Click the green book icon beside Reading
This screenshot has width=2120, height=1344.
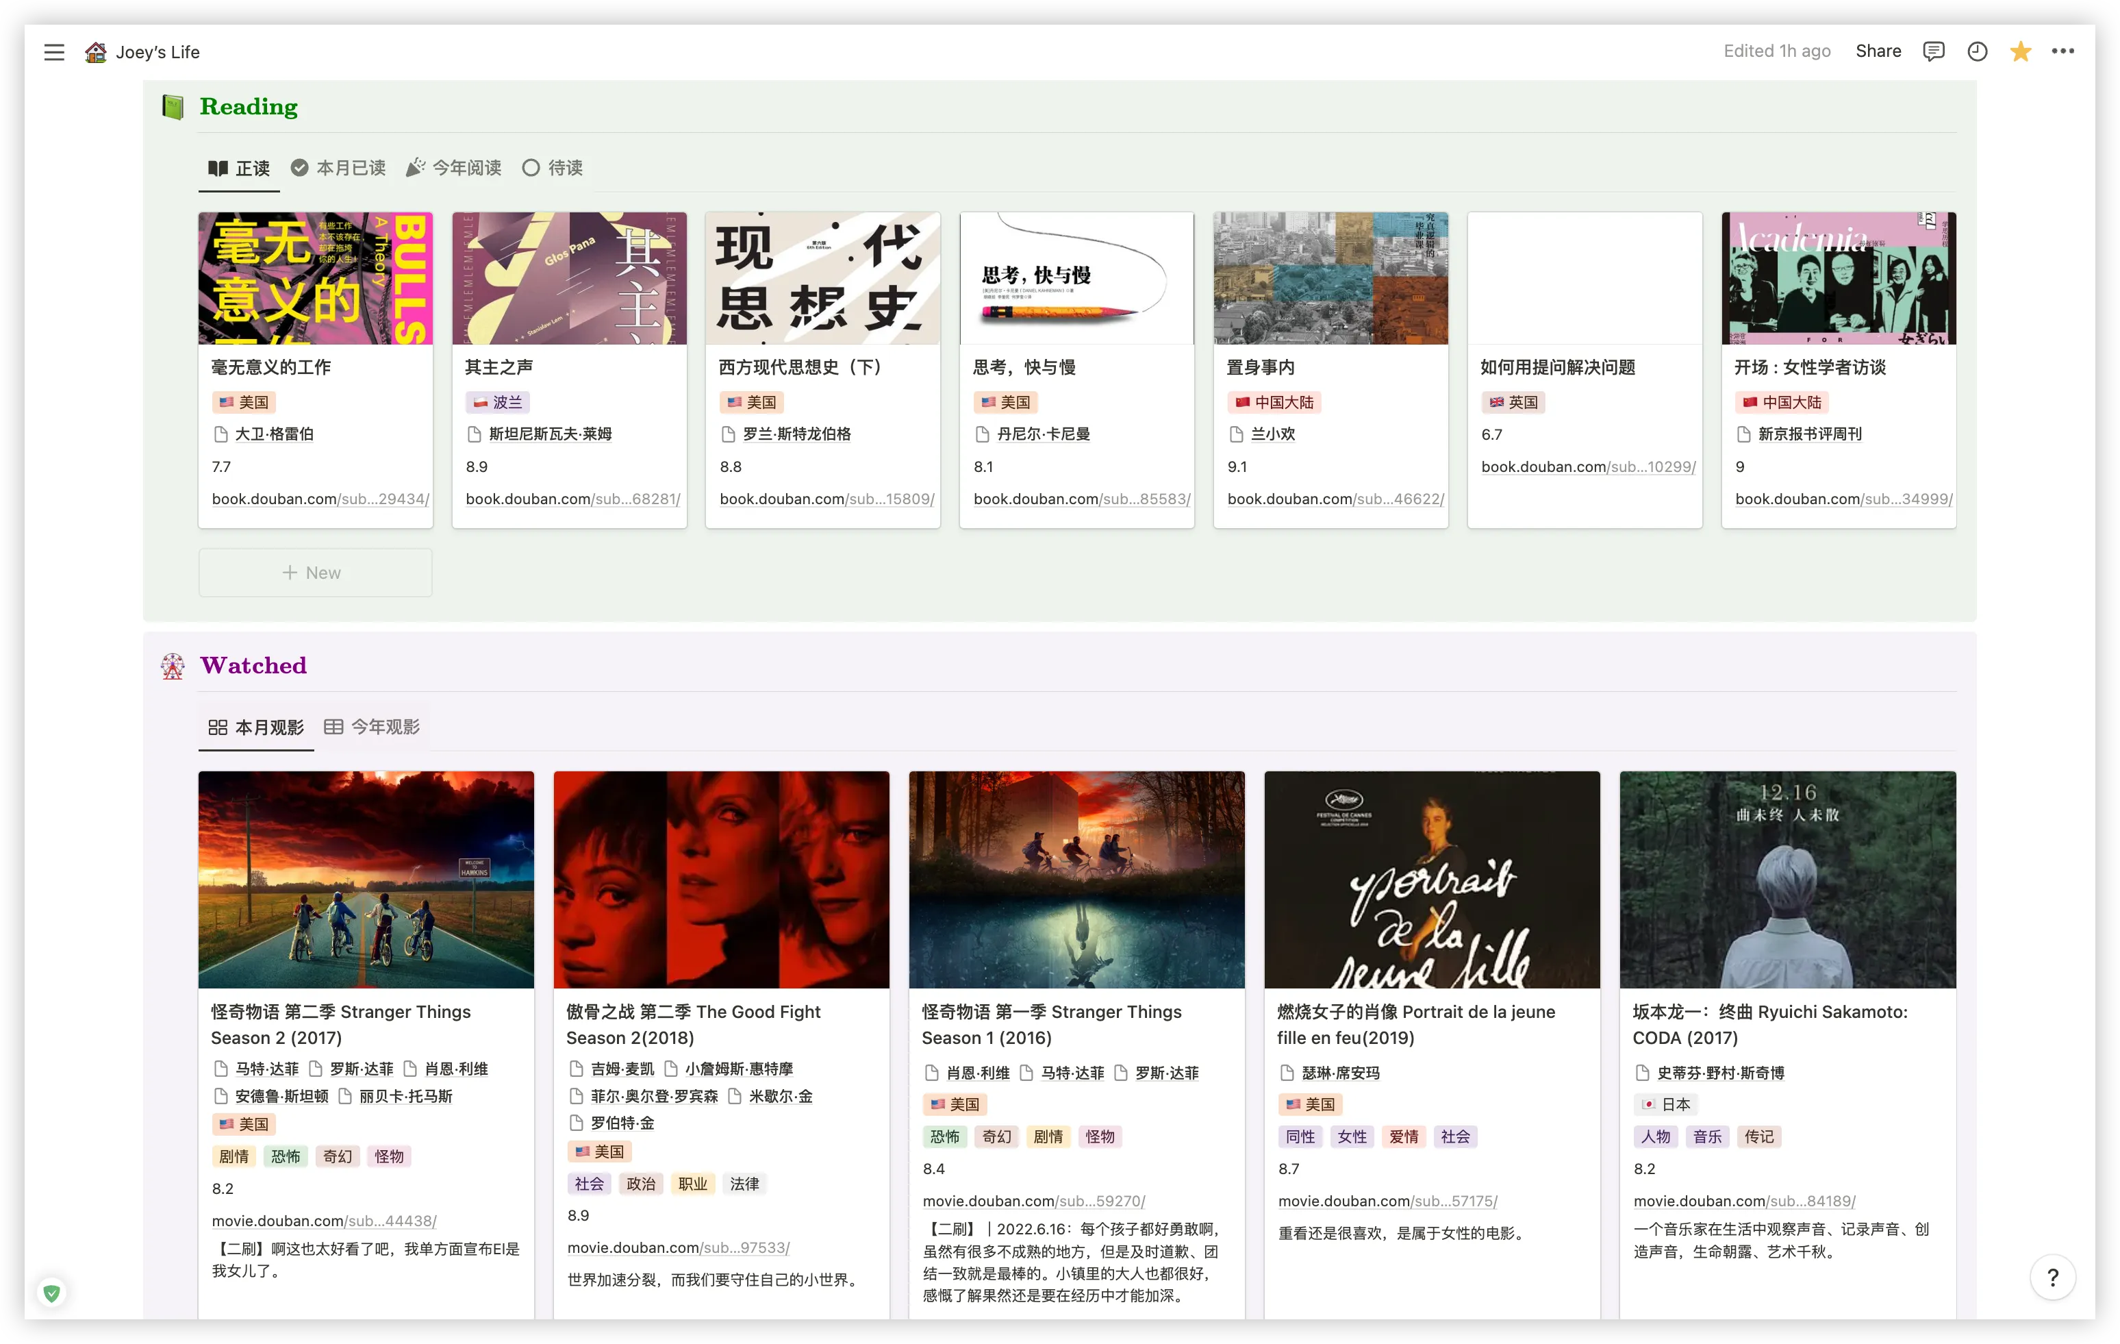173,108
